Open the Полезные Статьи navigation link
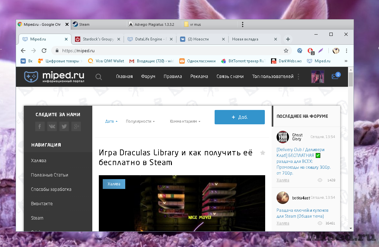Viewport: 379px width, 247px height. point(50,175)
